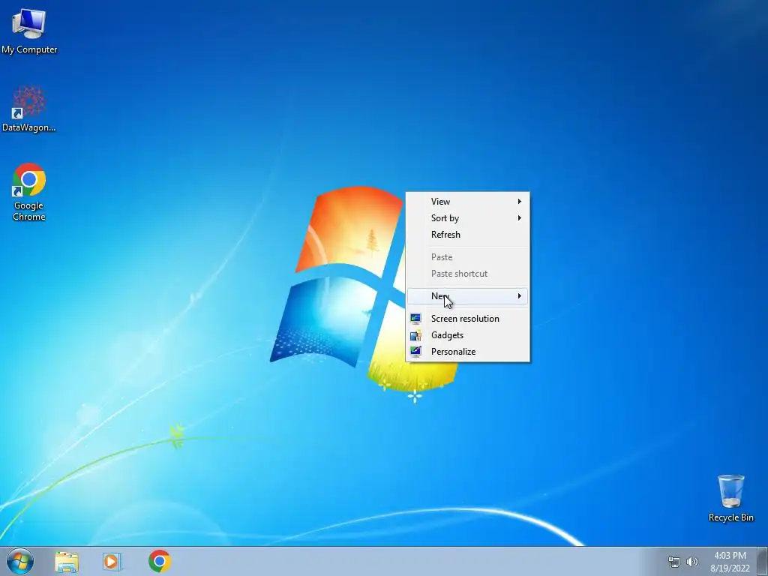This screenshot has height=576, width=768.
Task: Expand the View submenu arrow
Action: (x=519, y=202)
